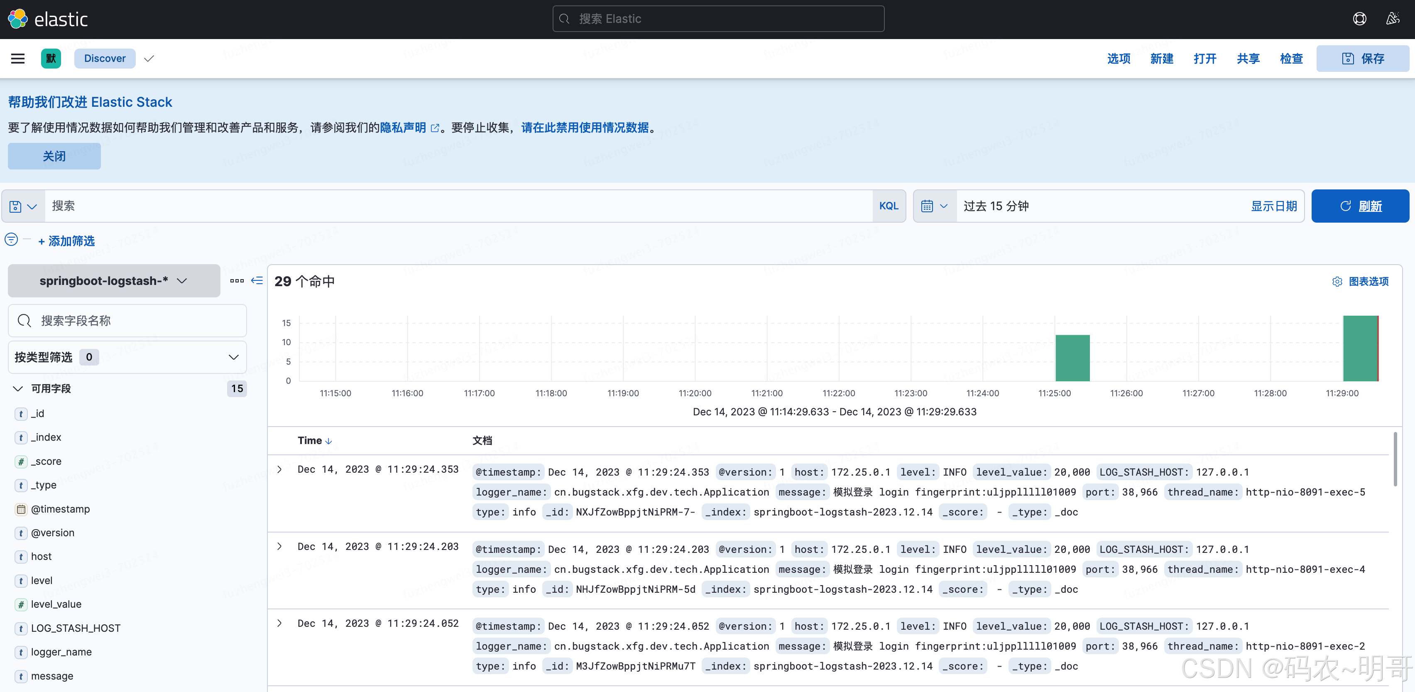Open the filter by type dropdown

(127, 357)
